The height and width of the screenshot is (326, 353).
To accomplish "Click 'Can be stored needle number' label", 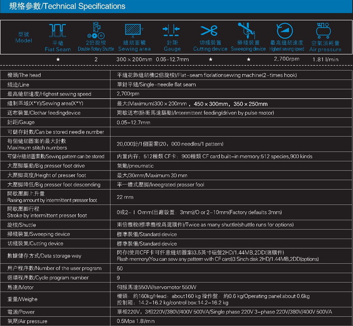I will 56,132.
